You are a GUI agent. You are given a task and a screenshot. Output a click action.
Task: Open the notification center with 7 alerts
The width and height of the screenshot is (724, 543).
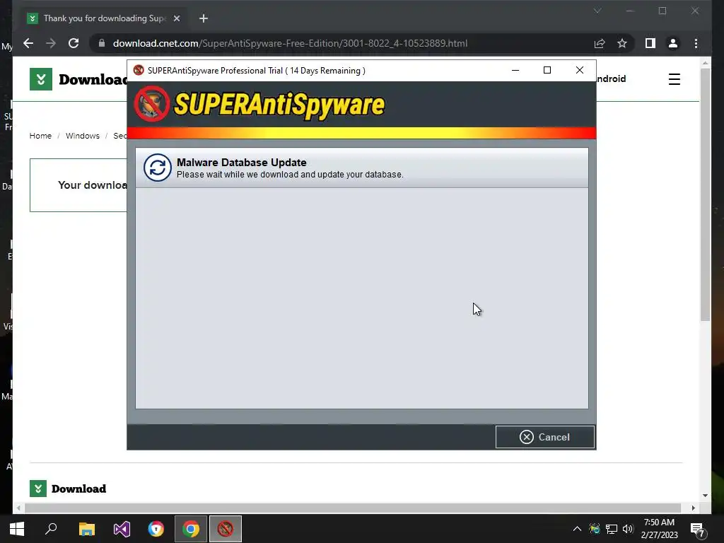pyautogui.click(x=697, y=529)
